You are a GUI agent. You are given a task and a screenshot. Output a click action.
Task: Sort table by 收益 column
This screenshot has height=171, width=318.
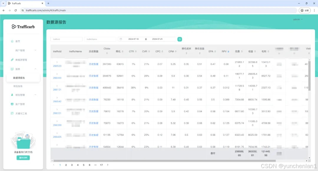255,52
